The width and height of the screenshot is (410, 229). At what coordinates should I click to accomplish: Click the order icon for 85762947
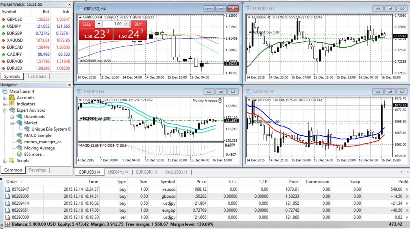(8, 189)
